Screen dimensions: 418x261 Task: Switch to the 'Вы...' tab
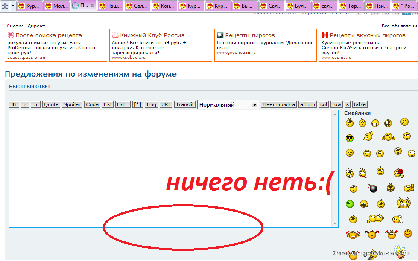coord(245,6)
